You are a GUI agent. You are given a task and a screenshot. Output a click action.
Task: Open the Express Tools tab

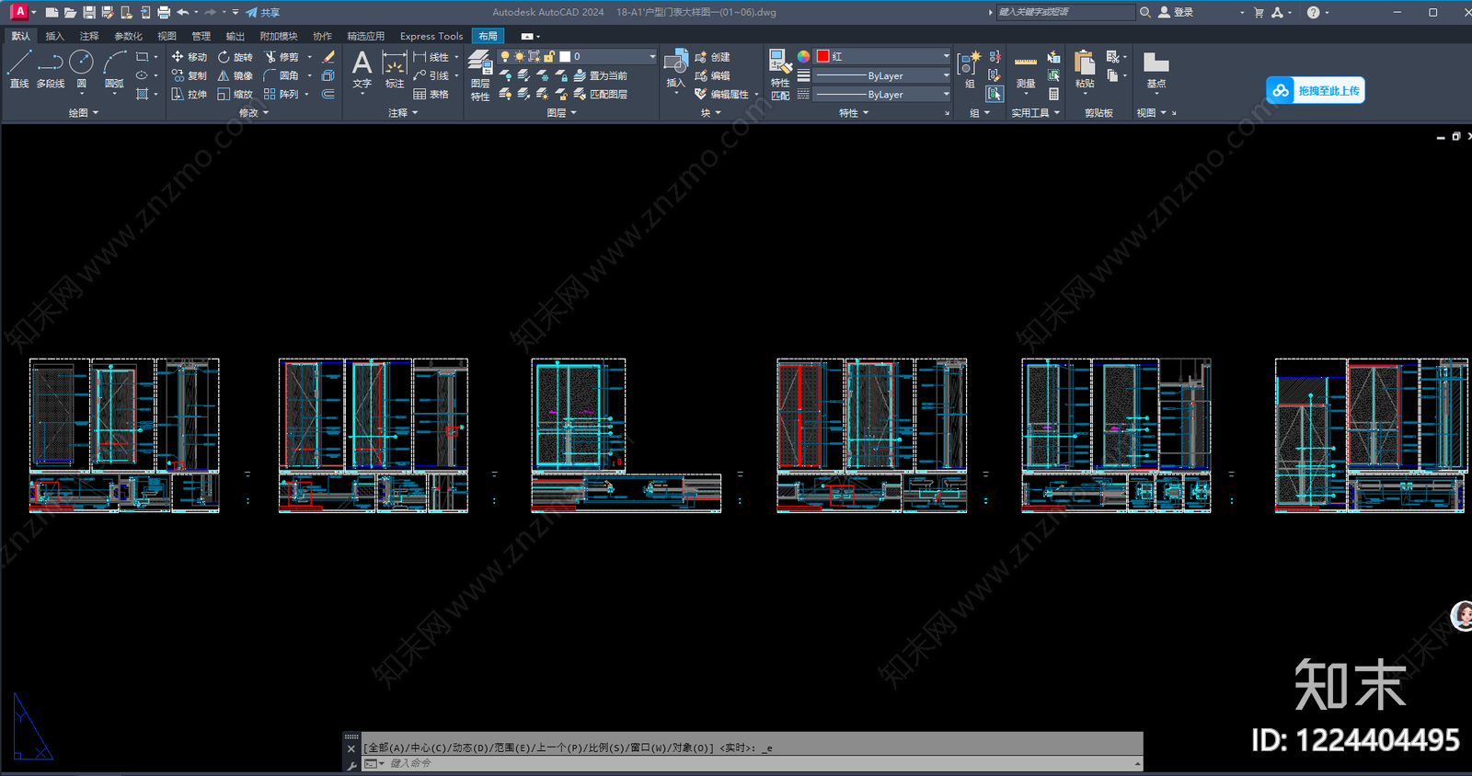pos(431,36)
